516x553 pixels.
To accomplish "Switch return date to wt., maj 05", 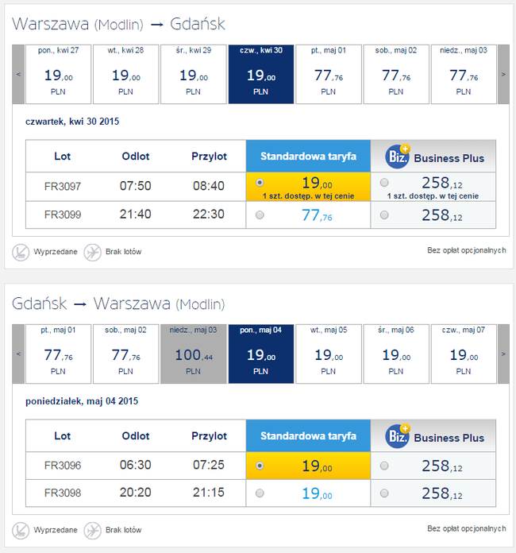I will tap(329, 354).
